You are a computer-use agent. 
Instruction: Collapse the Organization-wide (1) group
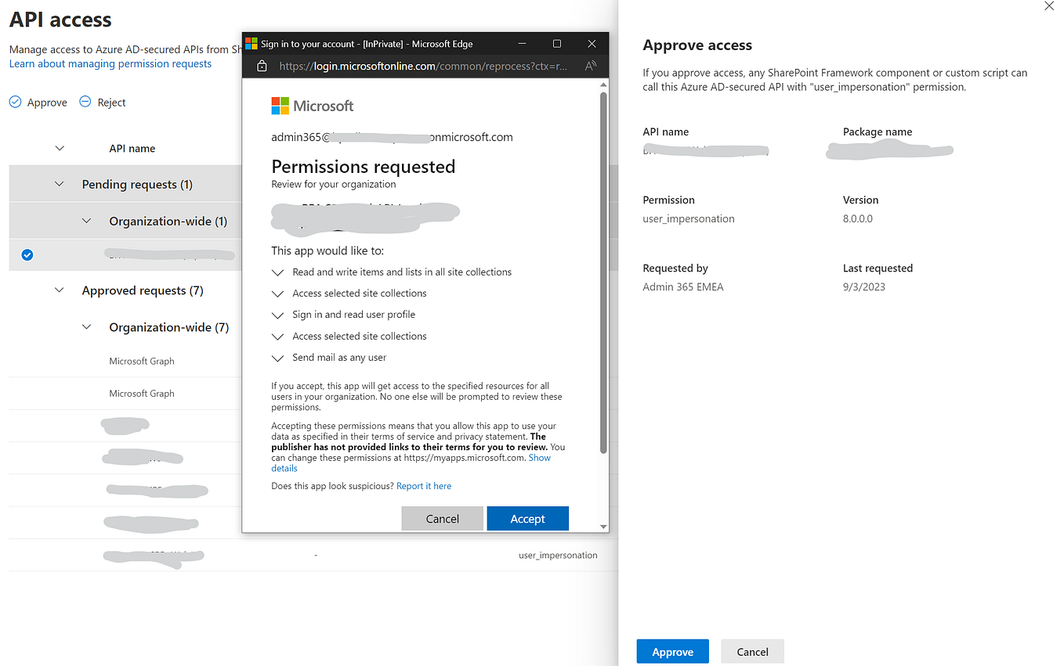tap(86, 220)
